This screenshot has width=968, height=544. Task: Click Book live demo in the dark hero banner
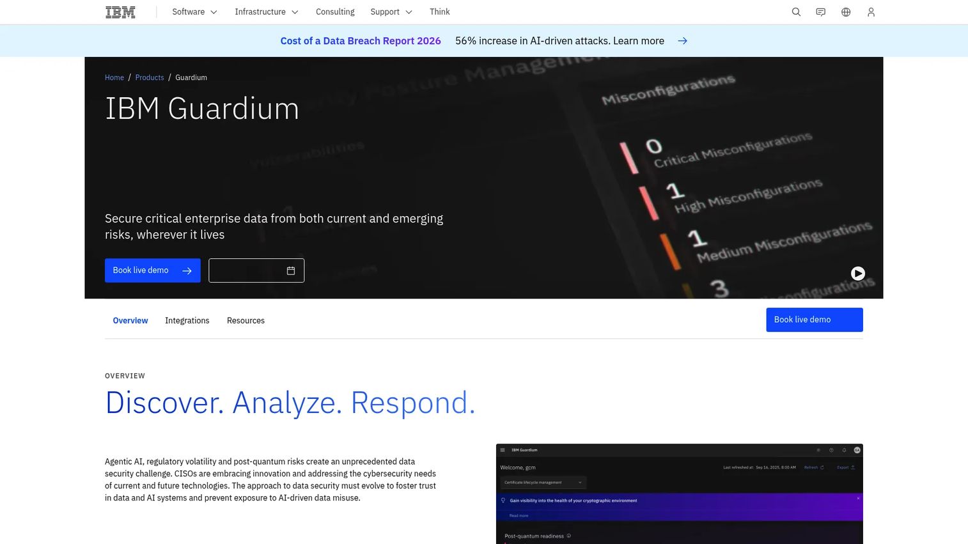(153, 270)
